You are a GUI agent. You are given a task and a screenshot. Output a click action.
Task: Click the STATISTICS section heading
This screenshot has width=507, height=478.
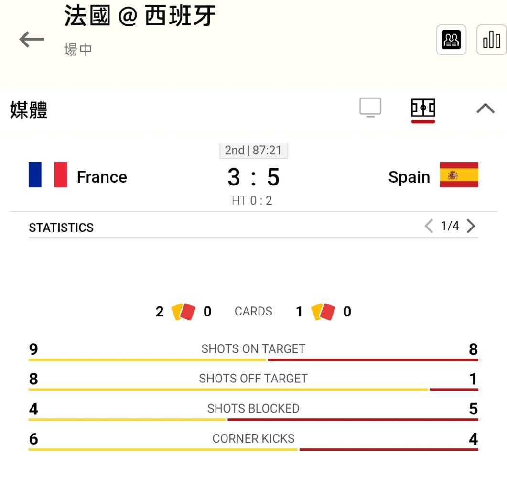pyautogui.click(x=61, y=228)
